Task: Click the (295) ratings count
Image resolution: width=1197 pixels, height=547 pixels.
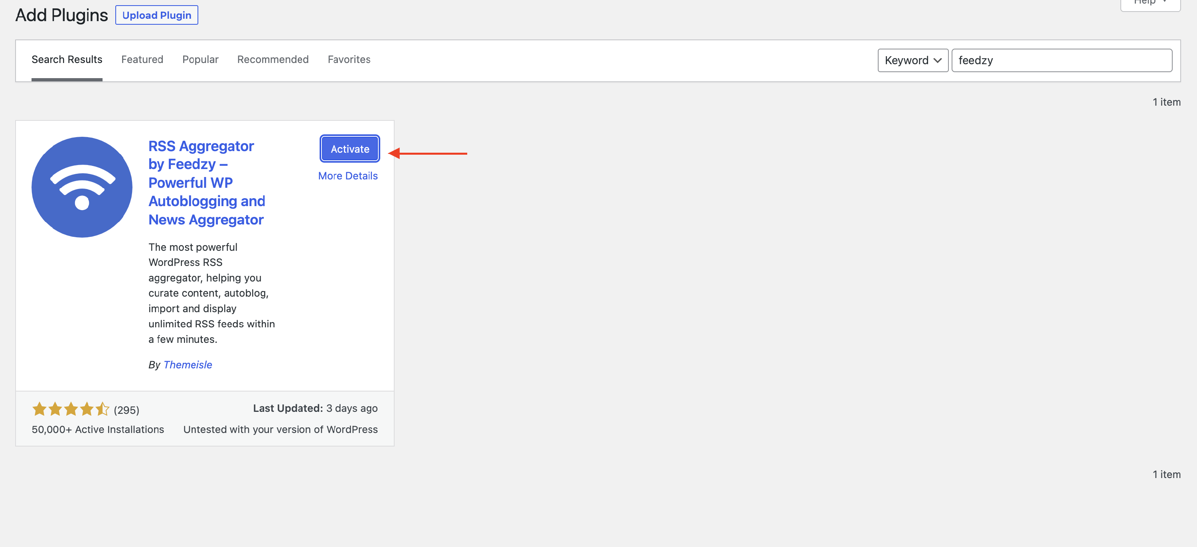Action: point(126,410)
